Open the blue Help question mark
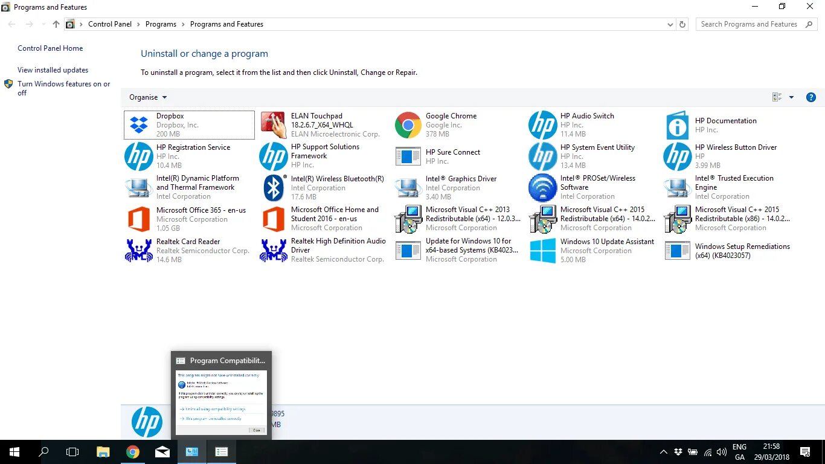This screenshot has width=825, height=464. pos(811,97)
